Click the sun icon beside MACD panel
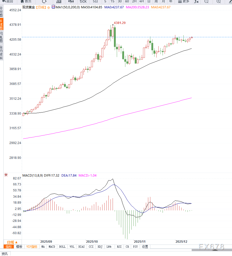The image size is (232, 256). click(x=6, y=175)
